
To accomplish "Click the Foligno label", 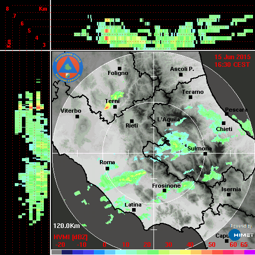I will [118, 73].
